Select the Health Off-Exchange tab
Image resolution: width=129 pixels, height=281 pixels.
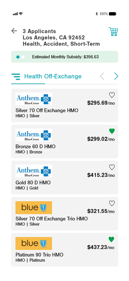tap(53, 76)
